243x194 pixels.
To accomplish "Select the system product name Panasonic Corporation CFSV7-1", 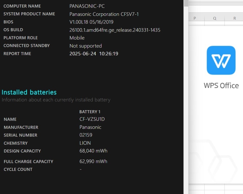I will [x=104, y=14].
